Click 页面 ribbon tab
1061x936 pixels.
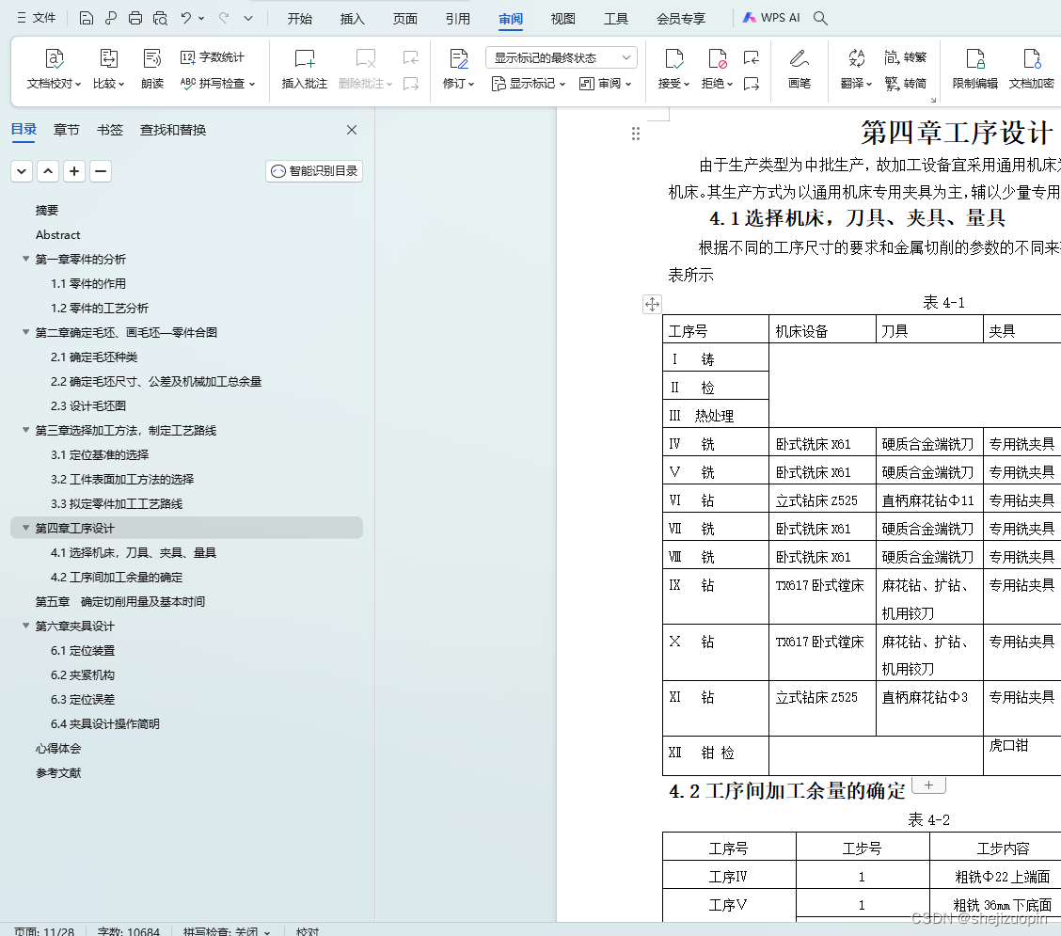[404, 18]
